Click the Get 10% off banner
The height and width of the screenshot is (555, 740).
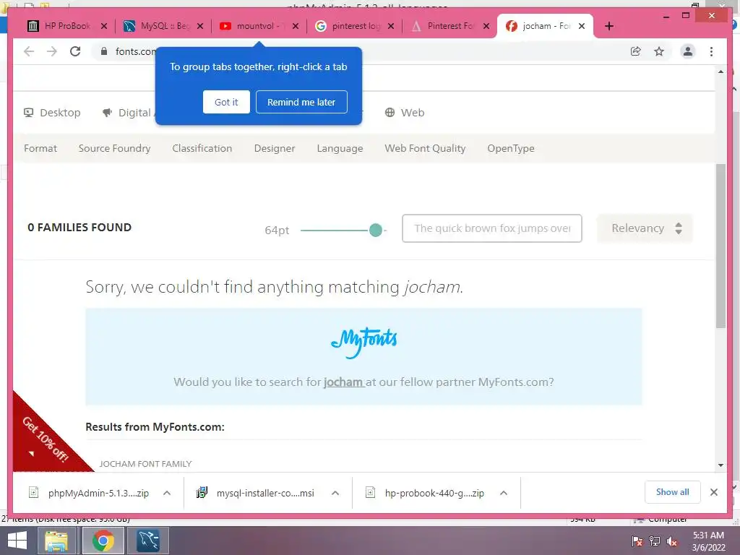pos(45,439)
